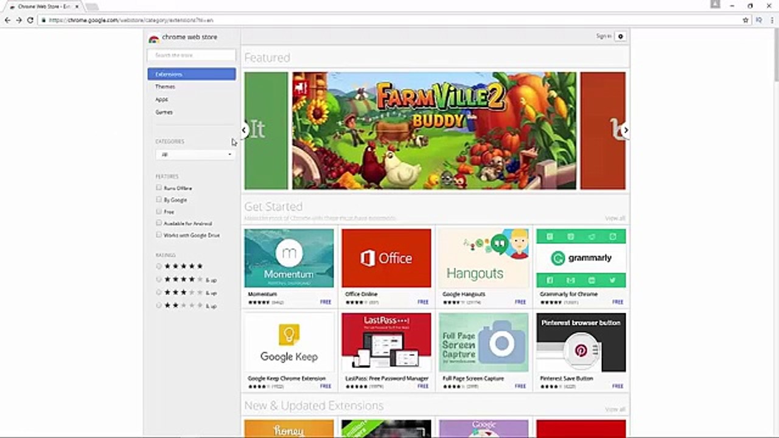The image size is (779, 438).
Task: Go back using the browser back arrow
Action: tap(7, 20)
